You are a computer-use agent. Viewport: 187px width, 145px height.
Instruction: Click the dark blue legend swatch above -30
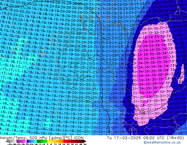(x=28, y=141)
